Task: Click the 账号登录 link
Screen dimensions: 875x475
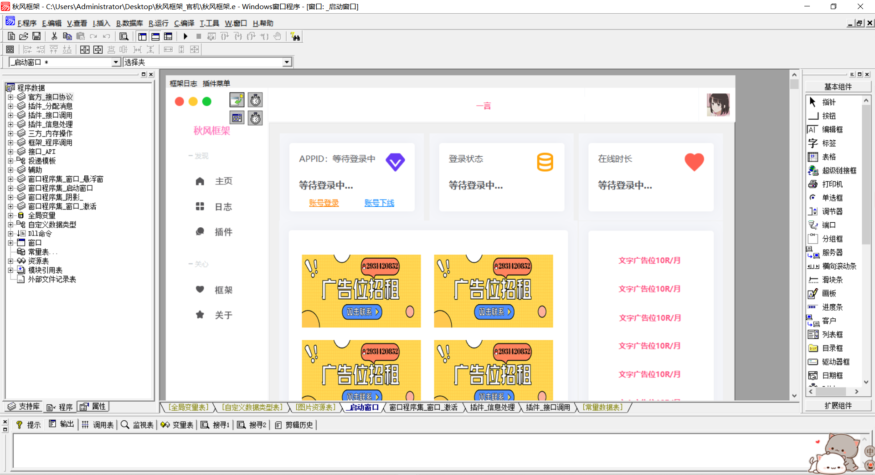Action: (324, 203)
